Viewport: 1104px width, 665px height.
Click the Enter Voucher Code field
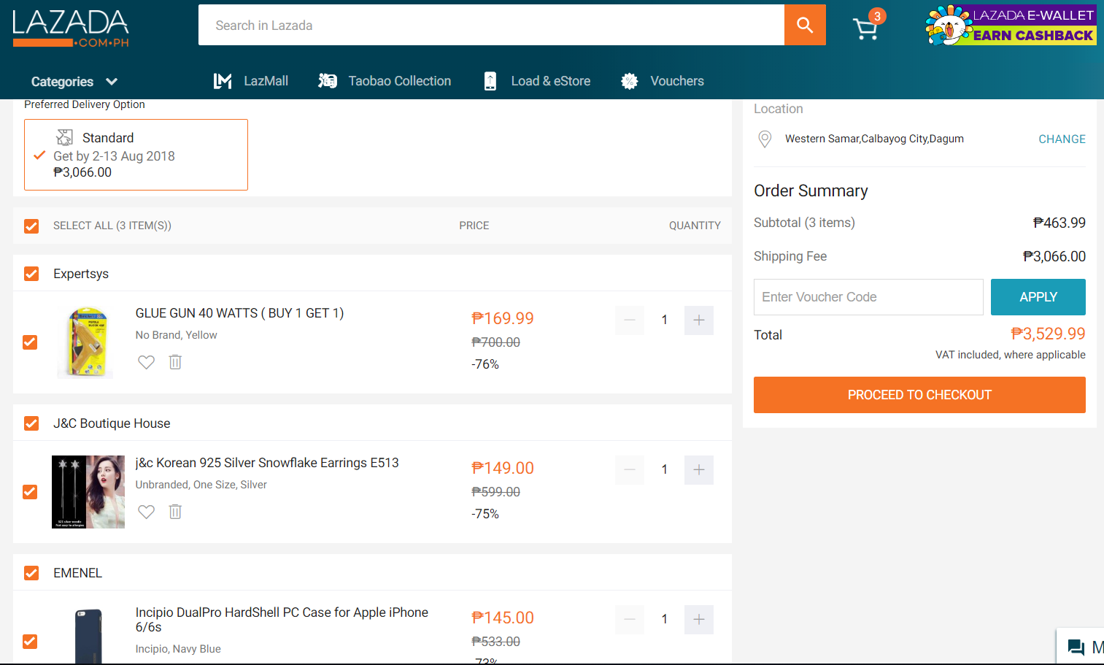(868, 296)
